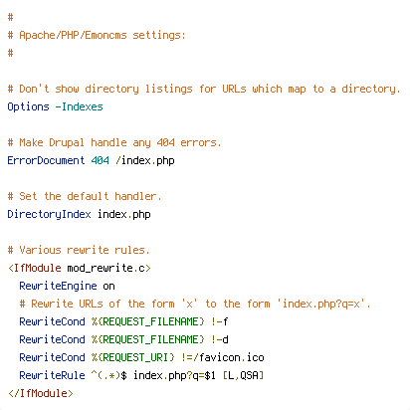Click the '404' error code after ErrorDocument
The width and height of the screenshot is (410, 410).
pos(101,160)
